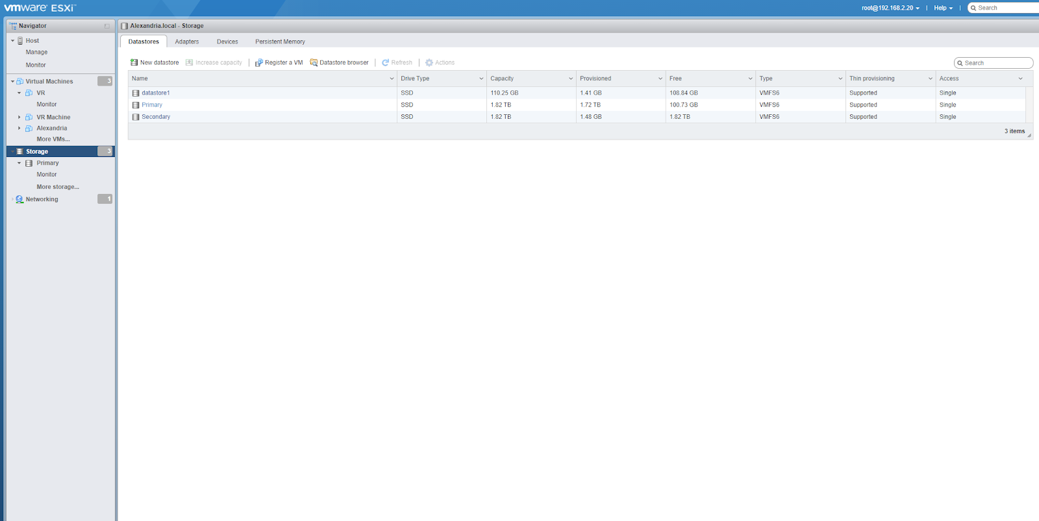Image resolution: width=1039 pixels, height=521 pixels.
Task: Click the Increase capacity icon
Action: click(x=189, y=62)
